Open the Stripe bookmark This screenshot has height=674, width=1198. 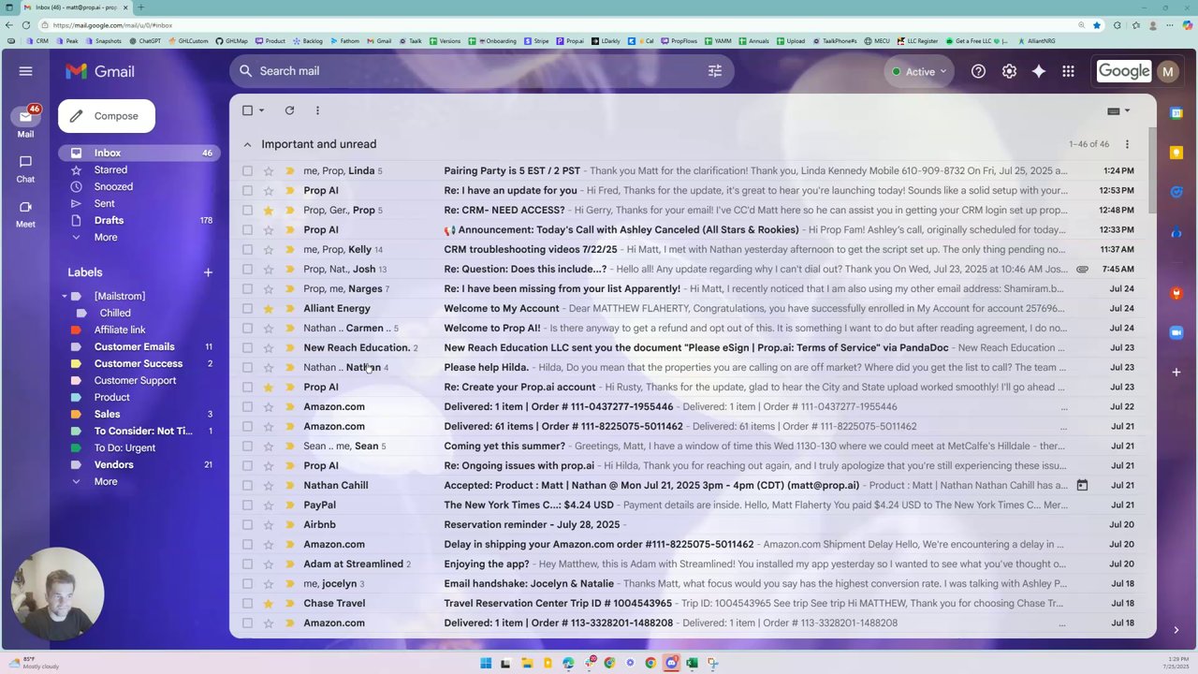(x=537, y=41)
